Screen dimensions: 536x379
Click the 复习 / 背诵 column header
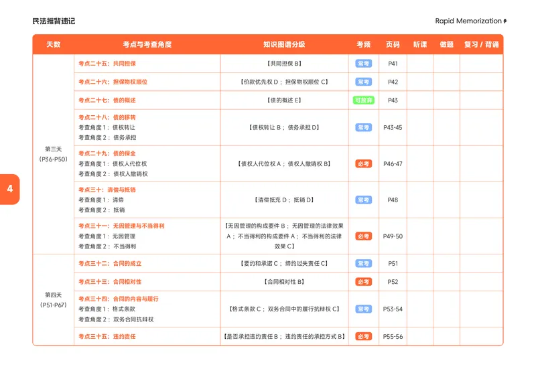[481, 44]
